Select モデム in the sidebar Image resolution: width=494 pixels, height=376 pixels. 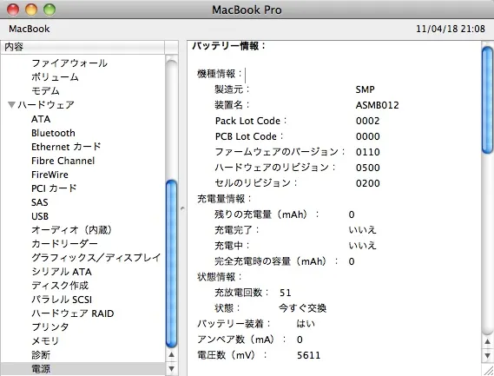45,91
